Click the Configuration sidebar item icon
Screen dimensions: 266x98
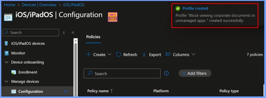[x=14, y=92]
